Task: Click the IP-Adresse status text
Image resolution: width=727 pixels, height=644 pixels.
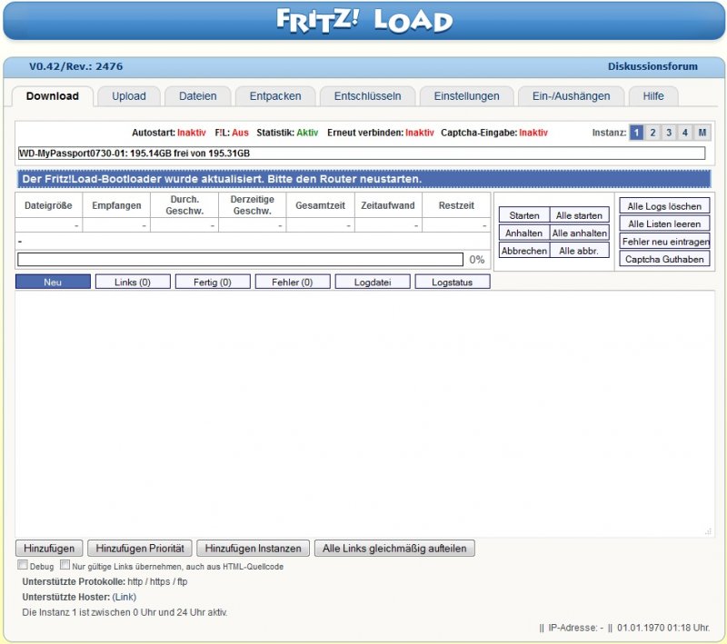Action: point(576,628)
